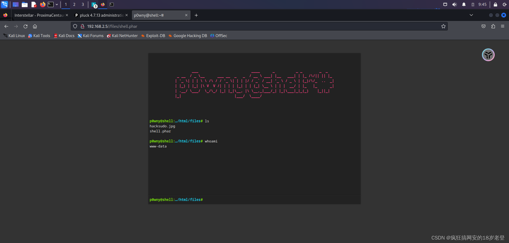Bookmark this page with the star icon
The height and width of the screenshot is (243, 509).
443,26
